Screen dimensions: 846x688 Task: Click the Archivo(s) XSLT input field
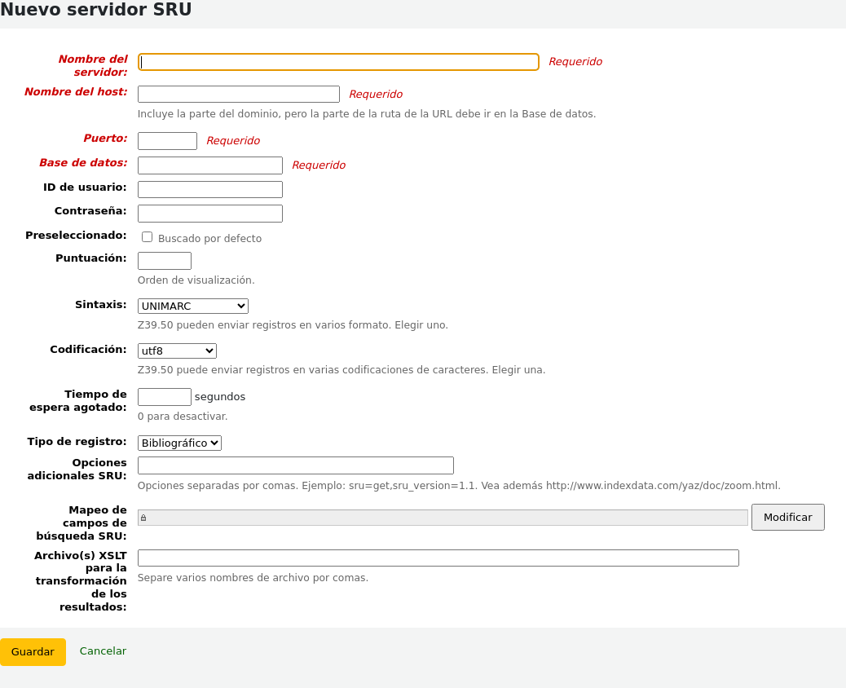(438, 558)
